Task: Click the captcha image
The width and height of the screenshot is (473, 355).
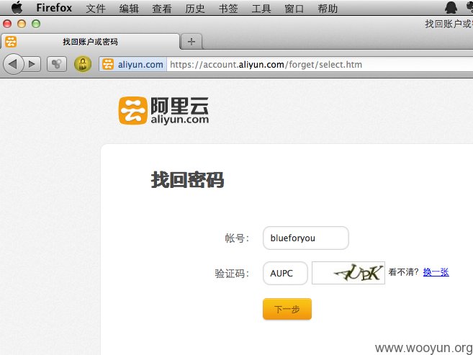Action: 348,273
